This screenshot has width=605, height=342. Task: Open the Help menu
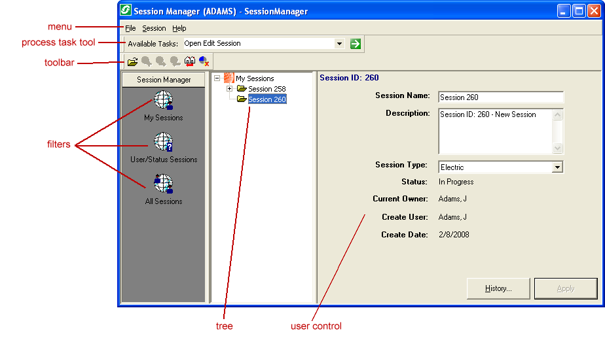[179, 28]
